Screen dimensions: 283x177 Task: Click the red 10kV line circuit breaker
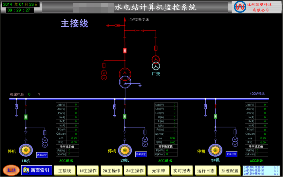pos(124,50)
